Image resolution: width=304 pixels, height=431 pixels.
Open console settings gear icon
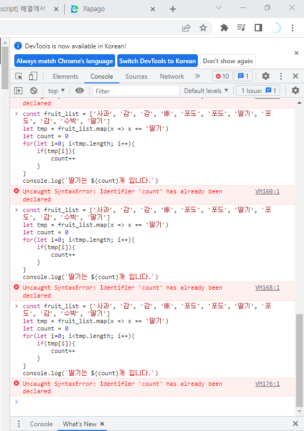click(x=295, y=90)
